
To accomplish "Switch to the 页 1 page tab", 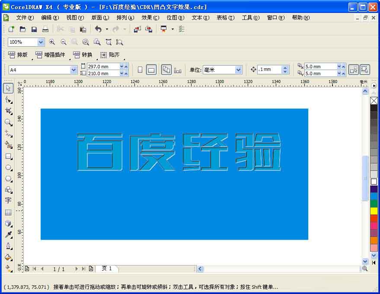I will [107, 268].
